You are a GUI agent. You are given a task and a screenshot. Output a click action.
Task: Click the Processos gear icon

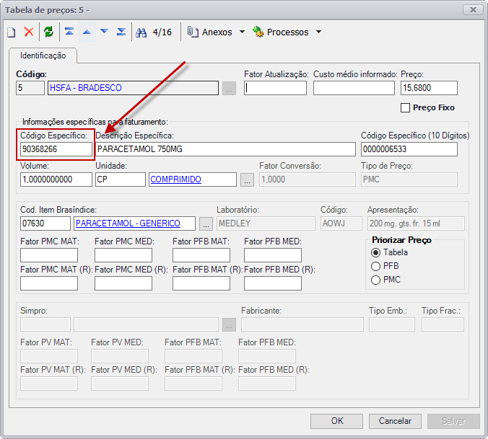pos(258,32)
